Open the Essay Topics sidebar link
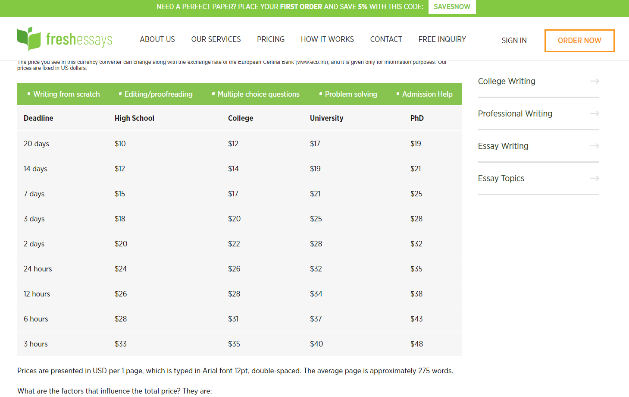 pyautogui.click(x=501, y=178)
